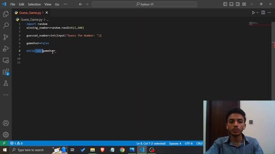Click the 'import' keyword on line 1
Viewport: 275px width, 154px height.
point(31,24)
